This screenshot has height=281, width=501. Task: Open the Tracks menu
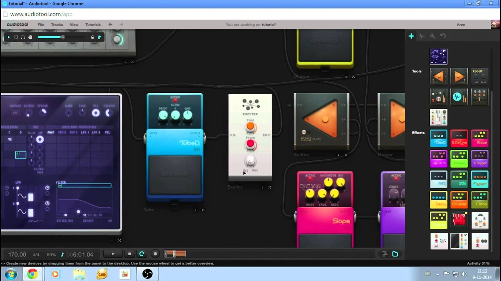click(57, 25)
